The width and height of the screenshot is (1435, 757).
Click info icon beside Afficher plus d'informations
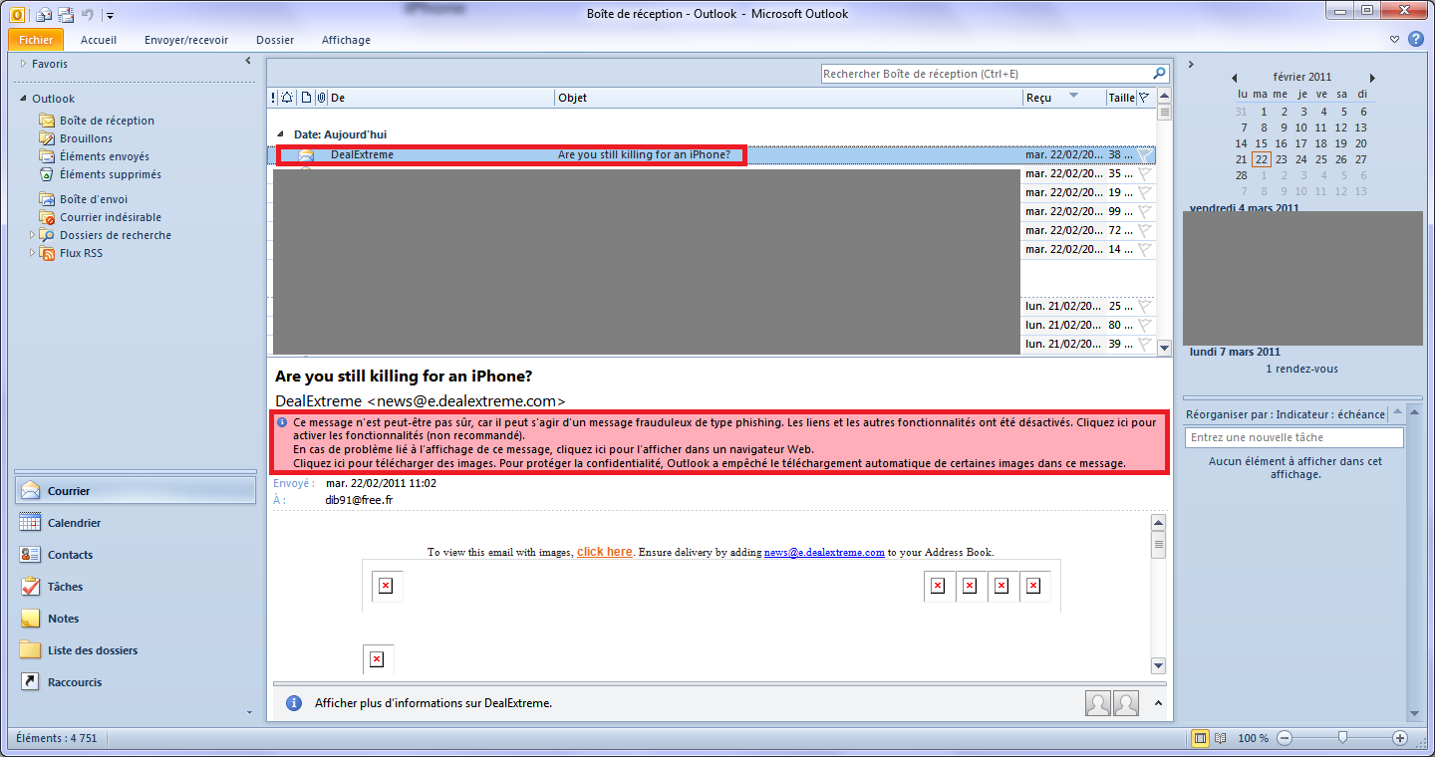[x=294, y=702]
